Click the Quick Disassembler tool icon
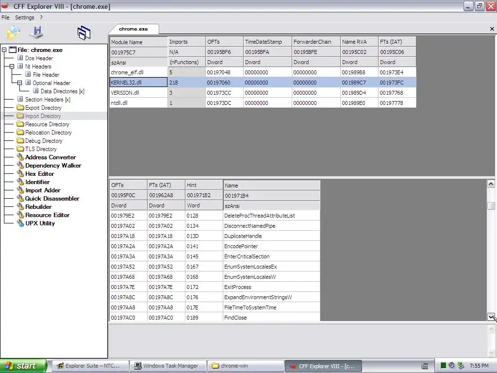 (x=20, y=198)
